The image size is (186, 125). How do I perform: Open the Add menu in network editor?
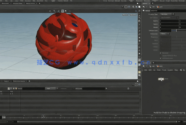point(145,70)
